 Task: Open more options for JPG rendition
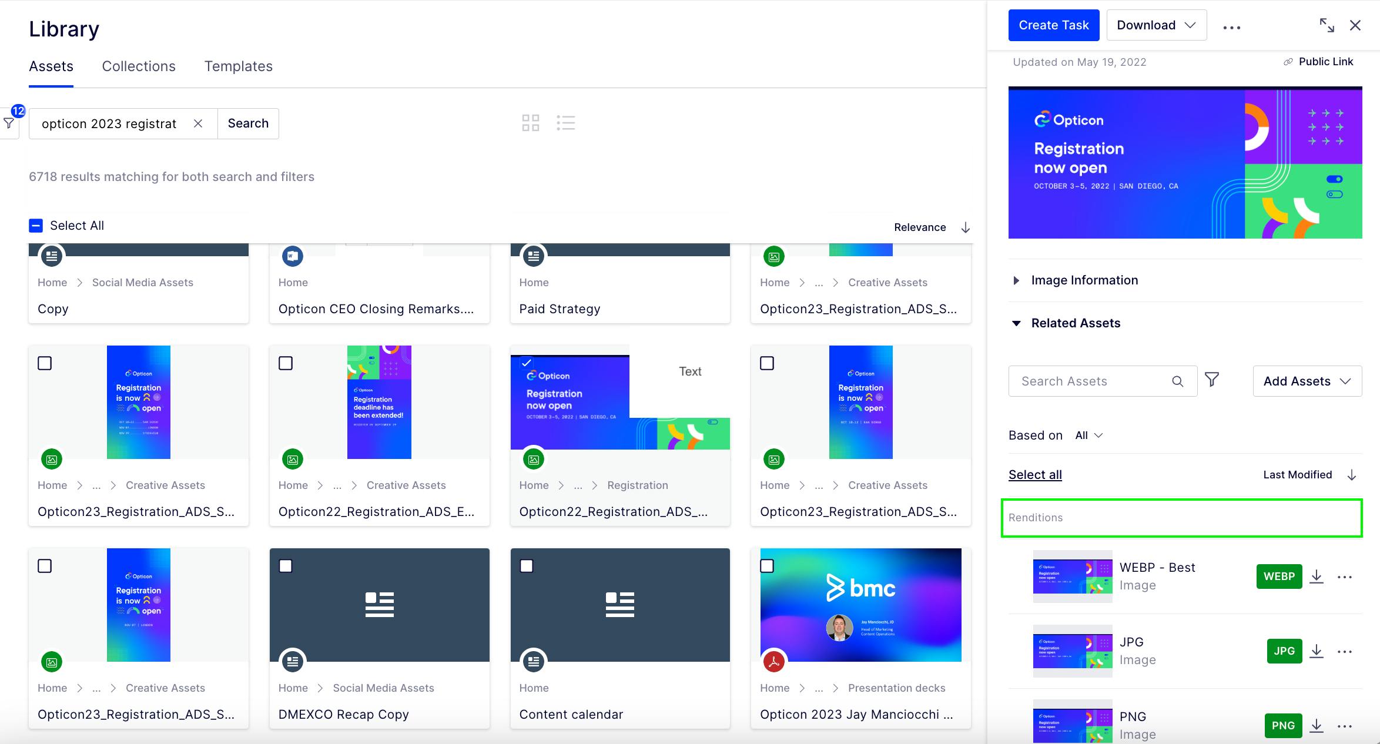(1345, 651)
